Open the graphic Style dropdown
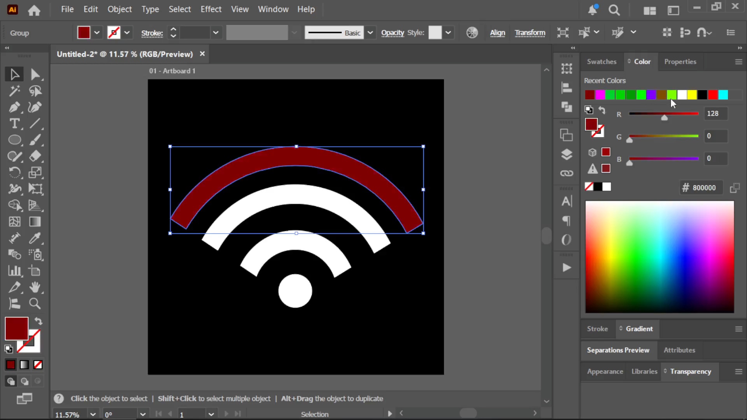The height and width of the screenshot is (420, 747). [448, 33]
